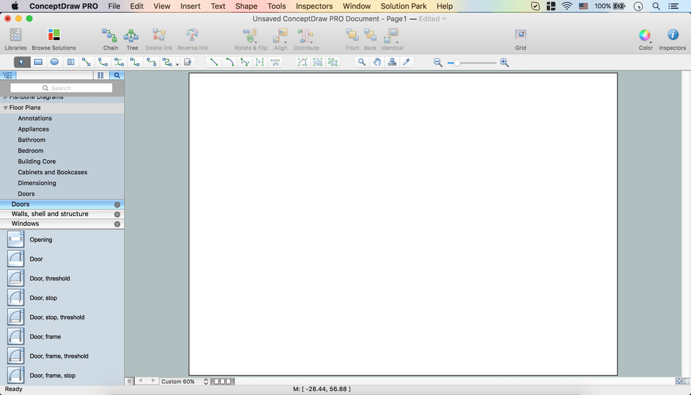Click the library search field
This screenshot has height=395, width=691.
click(x=62, y=88)
